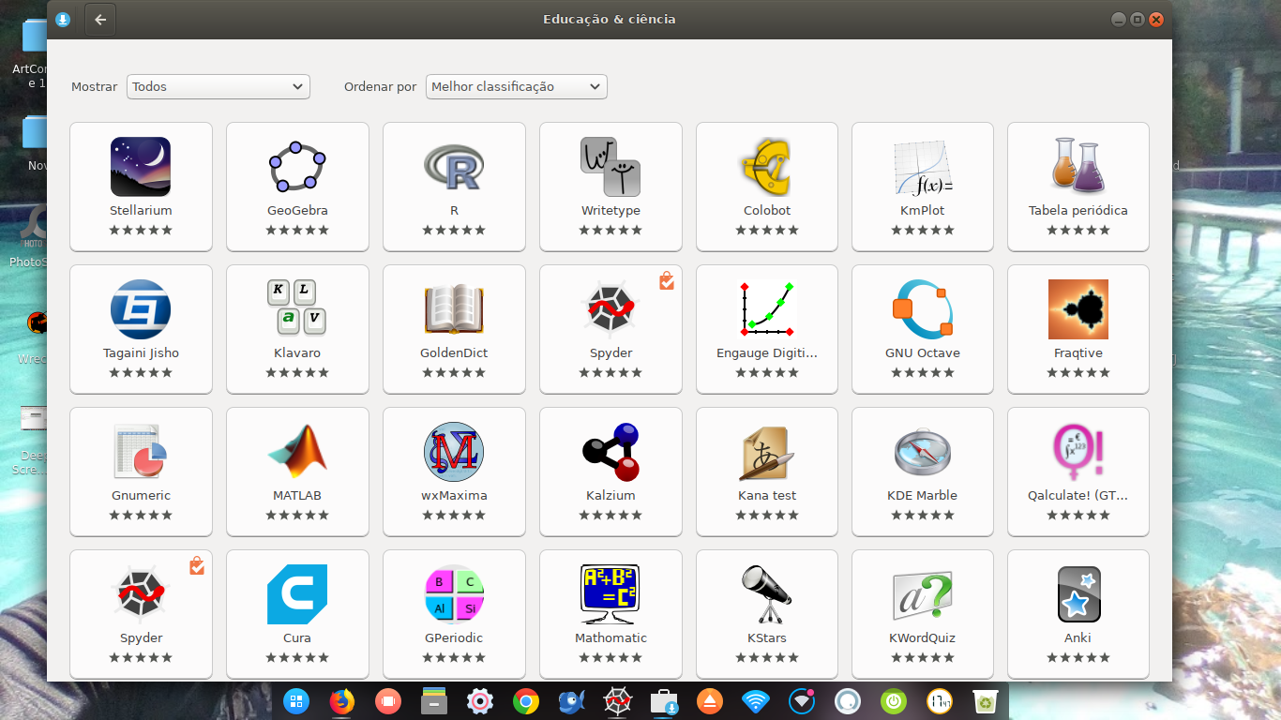Launch Firefox from the dock
This screenshot has width=1281, height=720.
tap(342, 701)
